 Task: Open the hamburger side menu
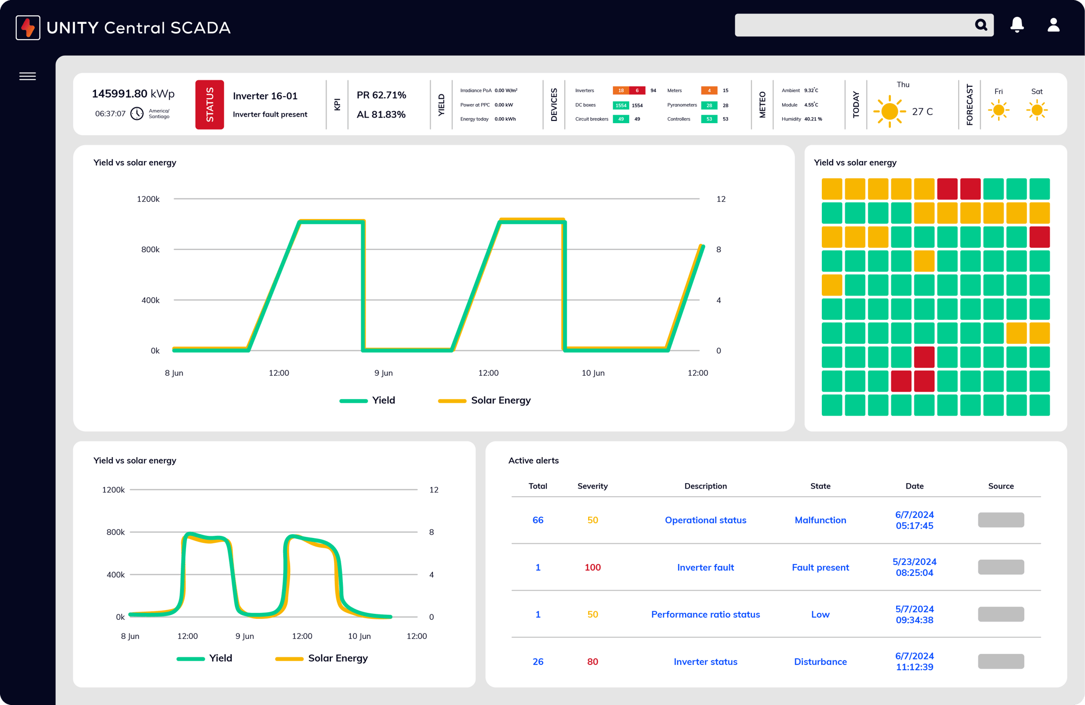(x=28, y=76)
